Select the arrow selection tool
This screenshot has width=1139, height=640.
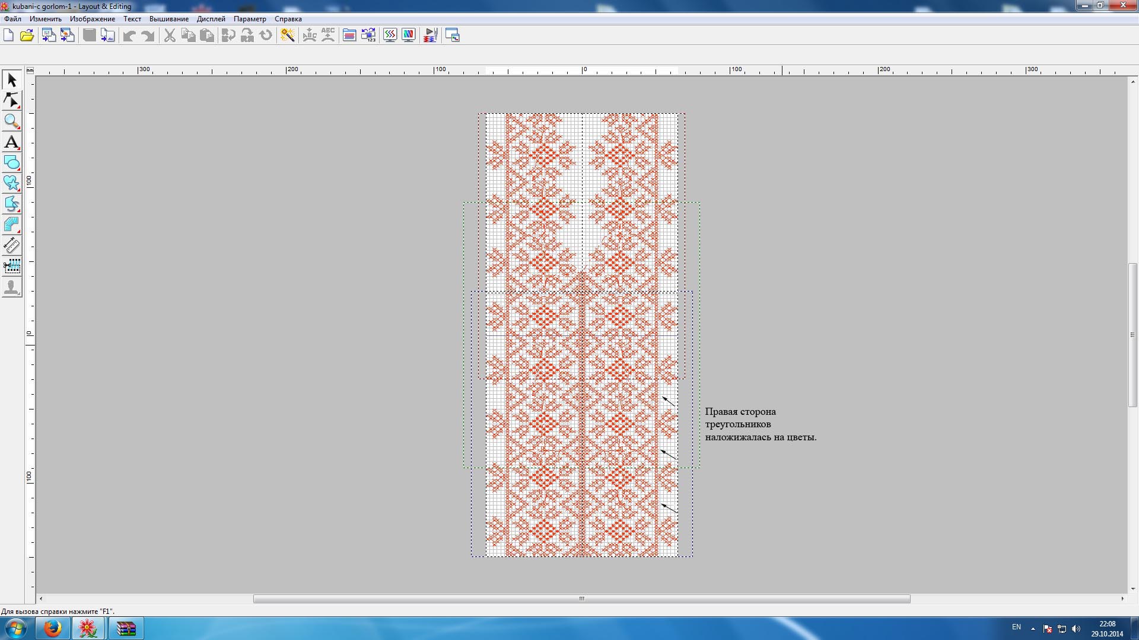pos(12,80)
